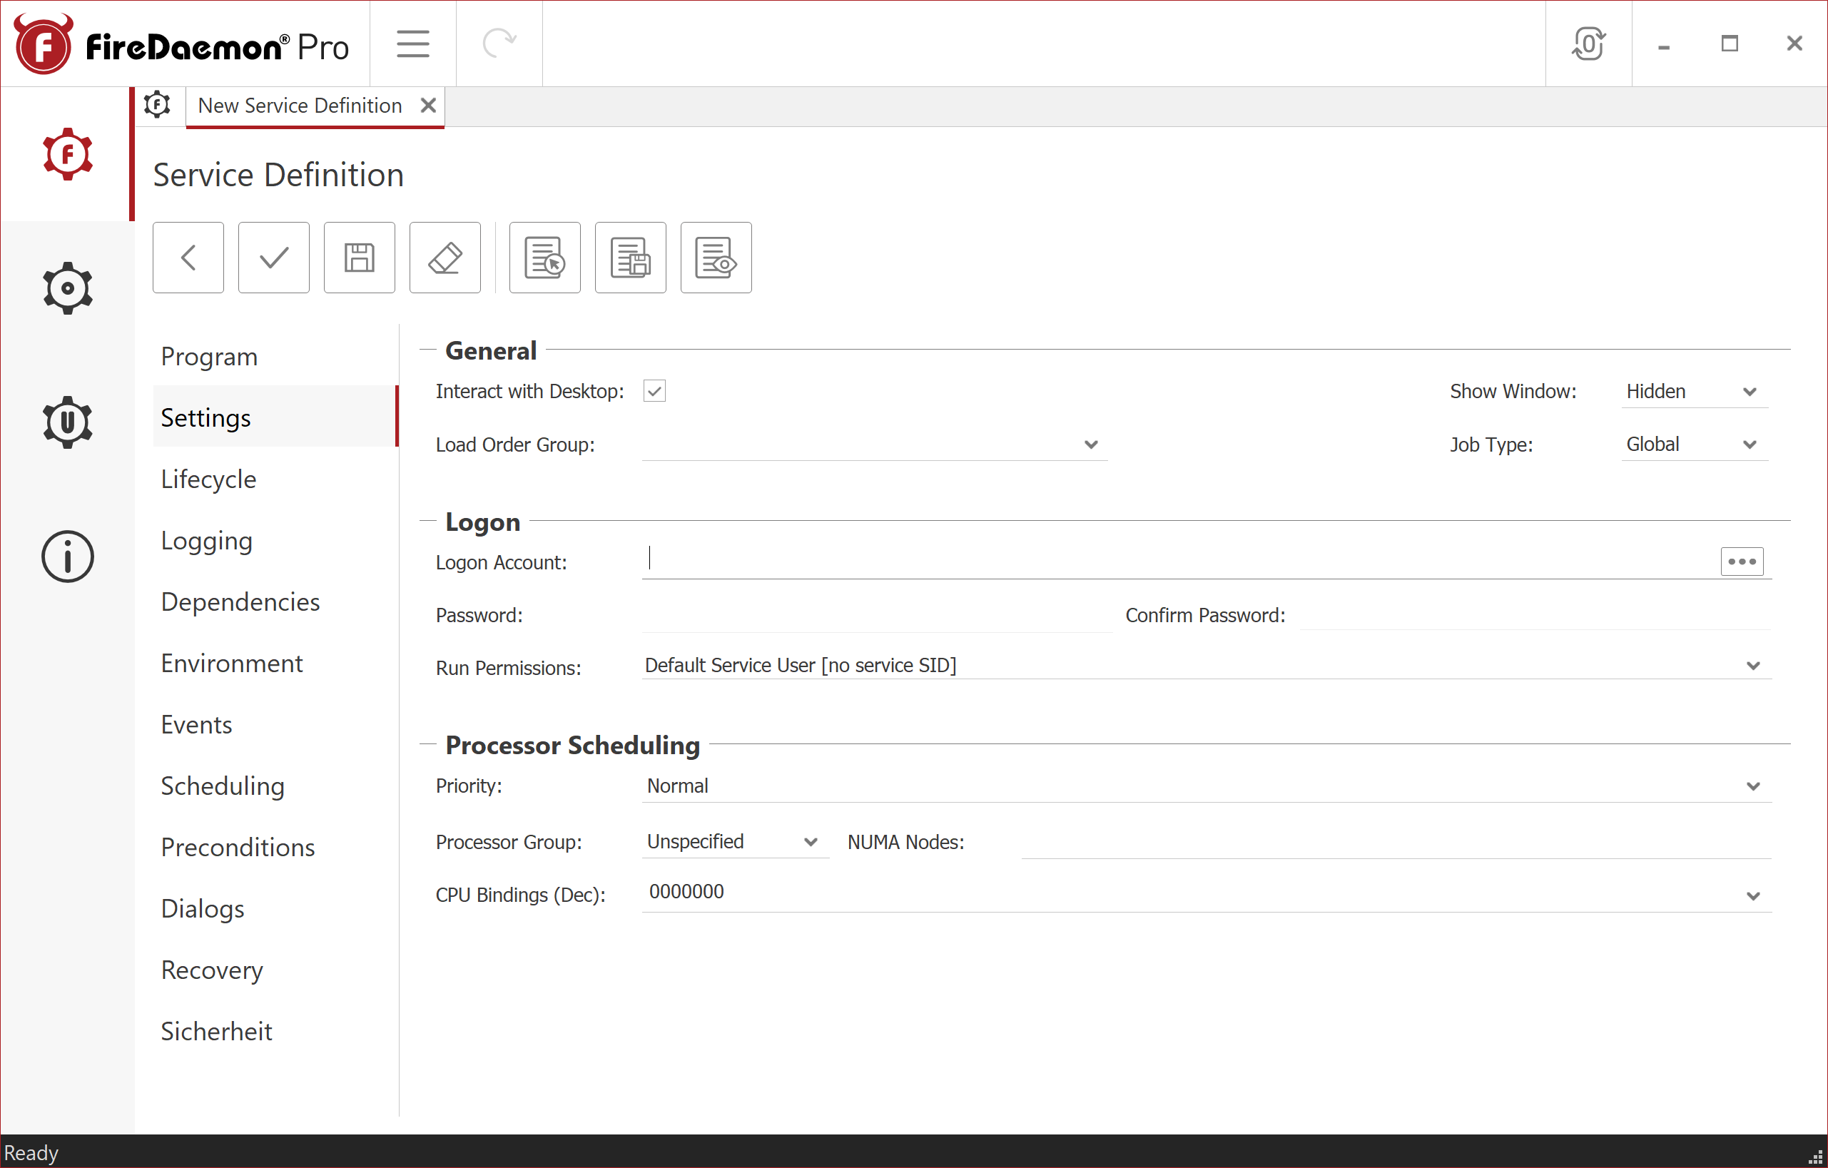Image resolution: width=1828 pixels, height=1168 pixels.
Task: Save the service definition with the floppy icon
Action: 359,258
